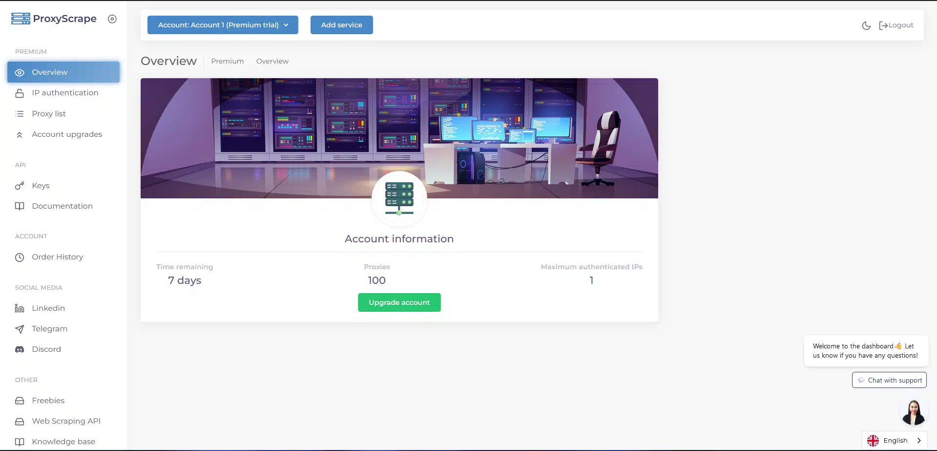Image resolution: width=937 pixels, height=451 pixels.
Task: Click the Telegram paper plane icon
Action: tap(20, 329)
